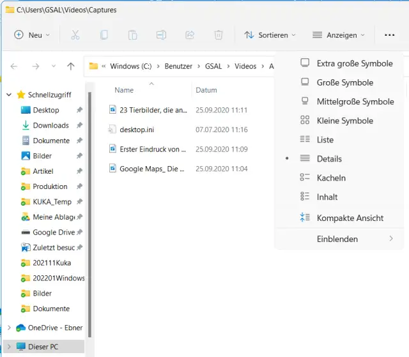Screen dimensions: 409x357
Task: Toggle Kompakte Ansicht in view menu
Action: (350, 218)
